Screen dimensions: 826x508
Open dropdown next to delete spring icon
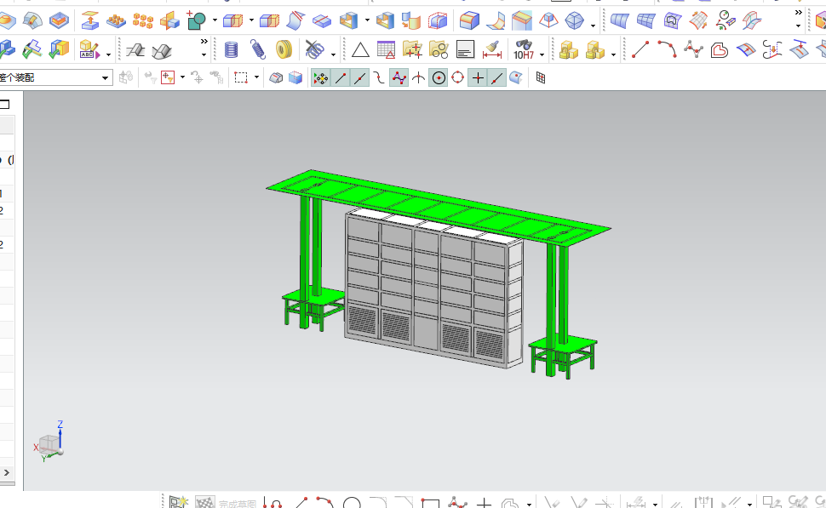(x=333, y=54)
